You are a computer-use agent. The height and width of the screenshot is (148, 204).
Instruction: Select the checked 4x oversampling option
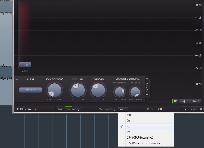click(129, 126)
